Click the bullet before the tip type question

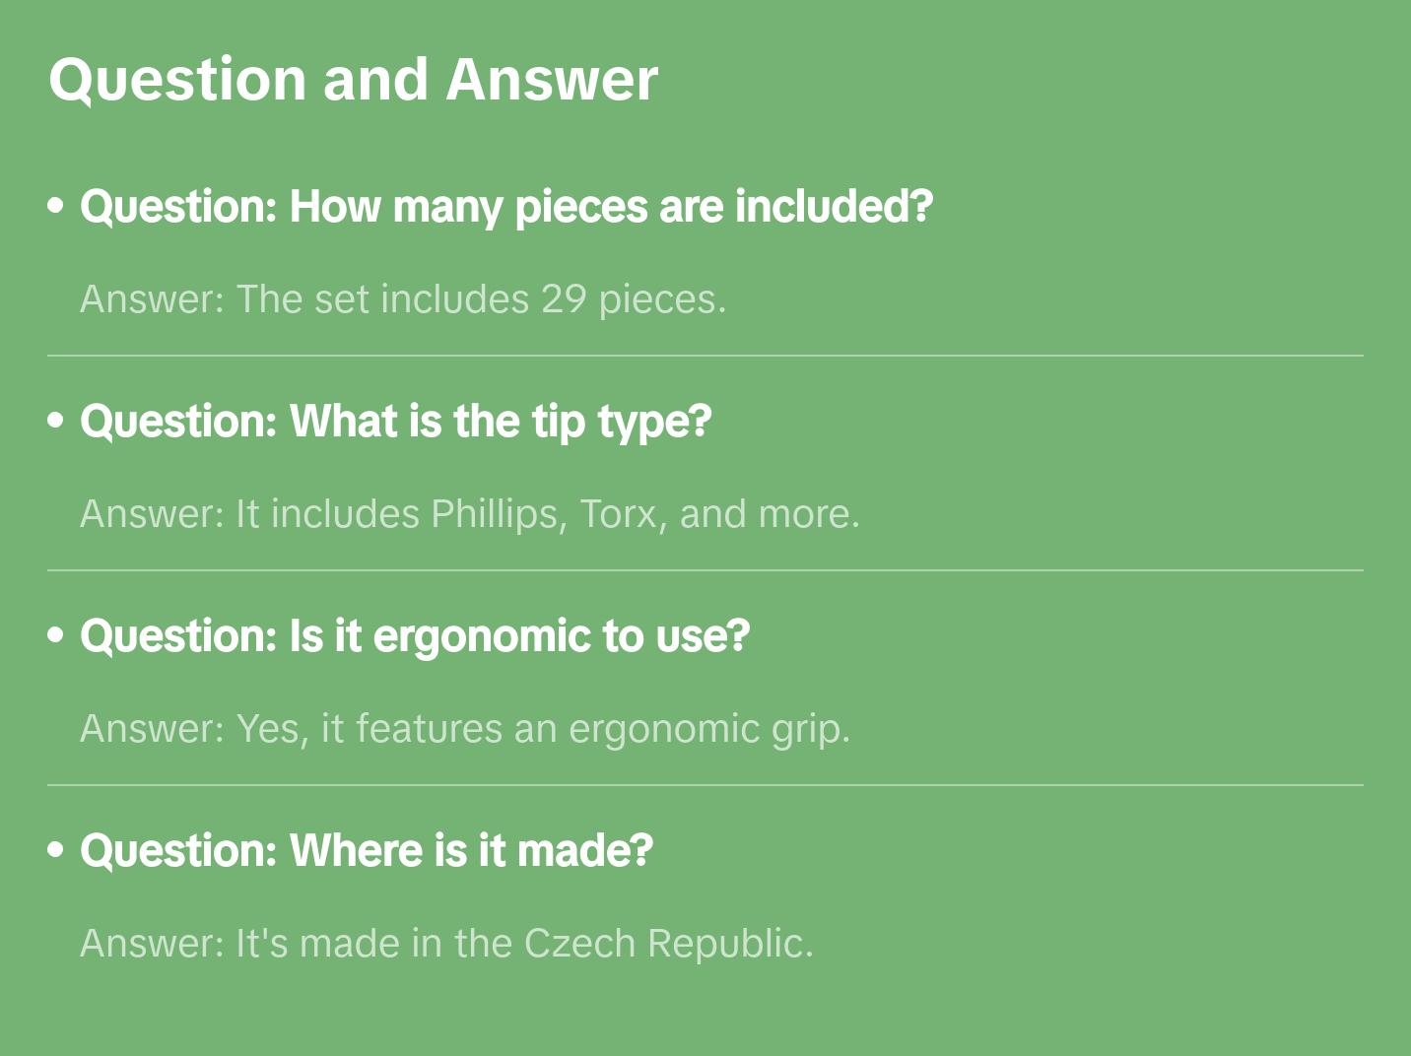pyautogui.click(x=56, y=422)
